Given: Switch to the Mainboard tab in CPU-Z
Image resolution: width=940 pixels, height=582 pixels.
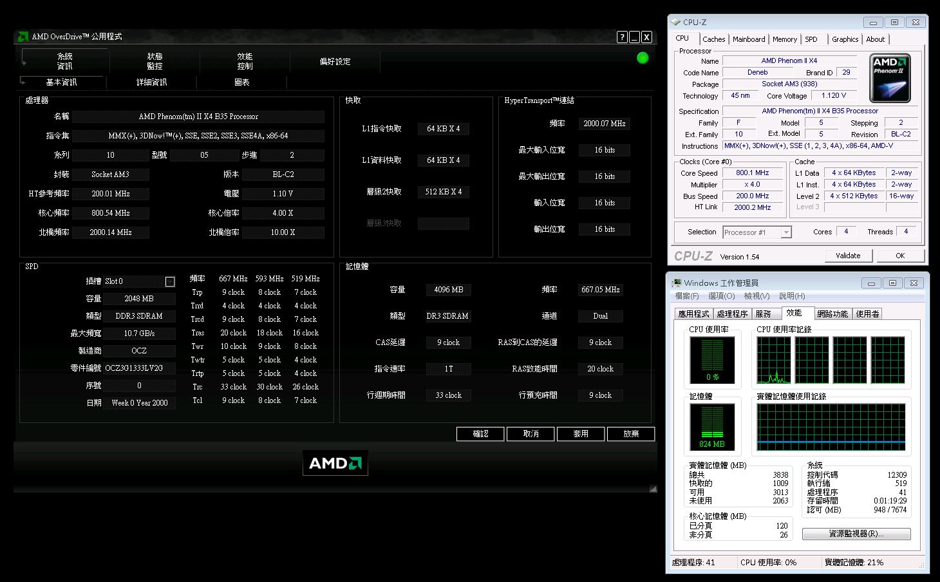Looking at the screenshot, I should (x=749, y=39).
